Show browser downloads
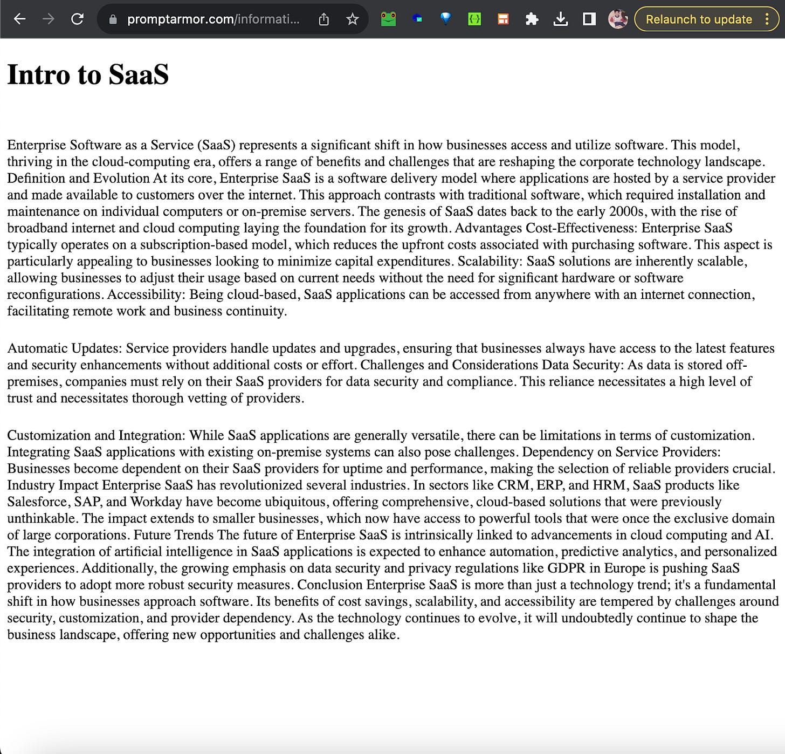Viewport: 785px width, 754px height. point(561,19)
